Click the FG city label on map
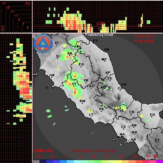Screen dimensions: 163x163 pos(153,114)
